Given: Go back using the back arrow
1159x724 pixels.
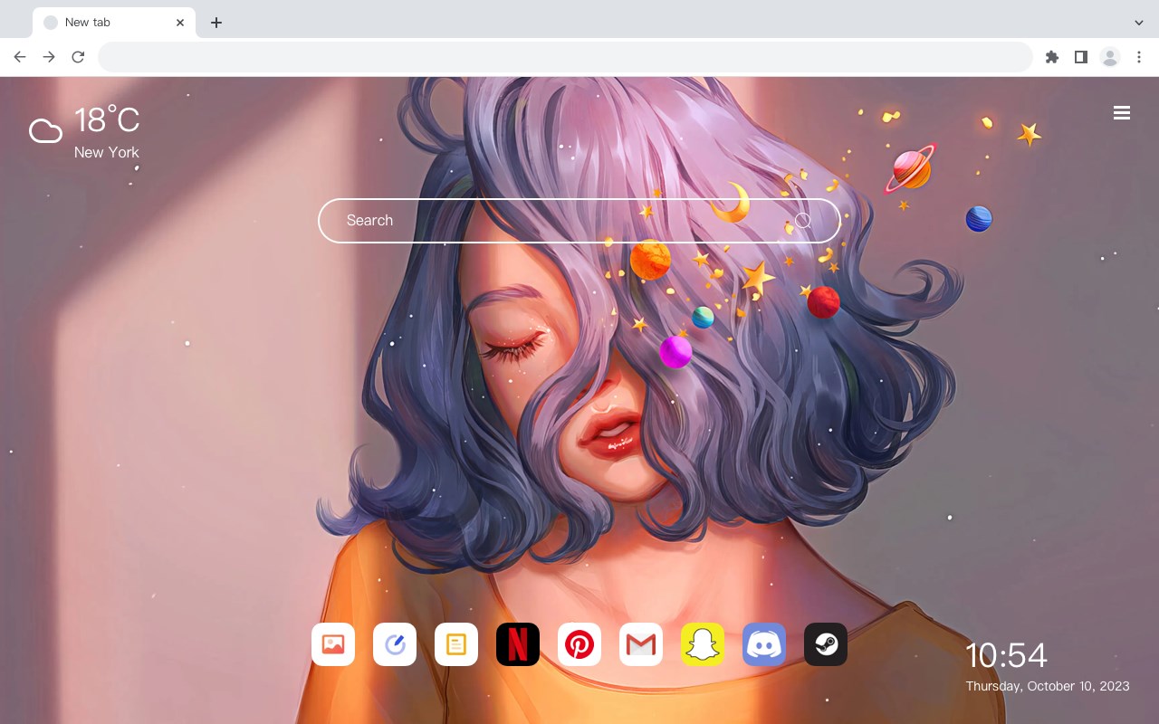Looking at the screenshot, I should pos(20,57).
